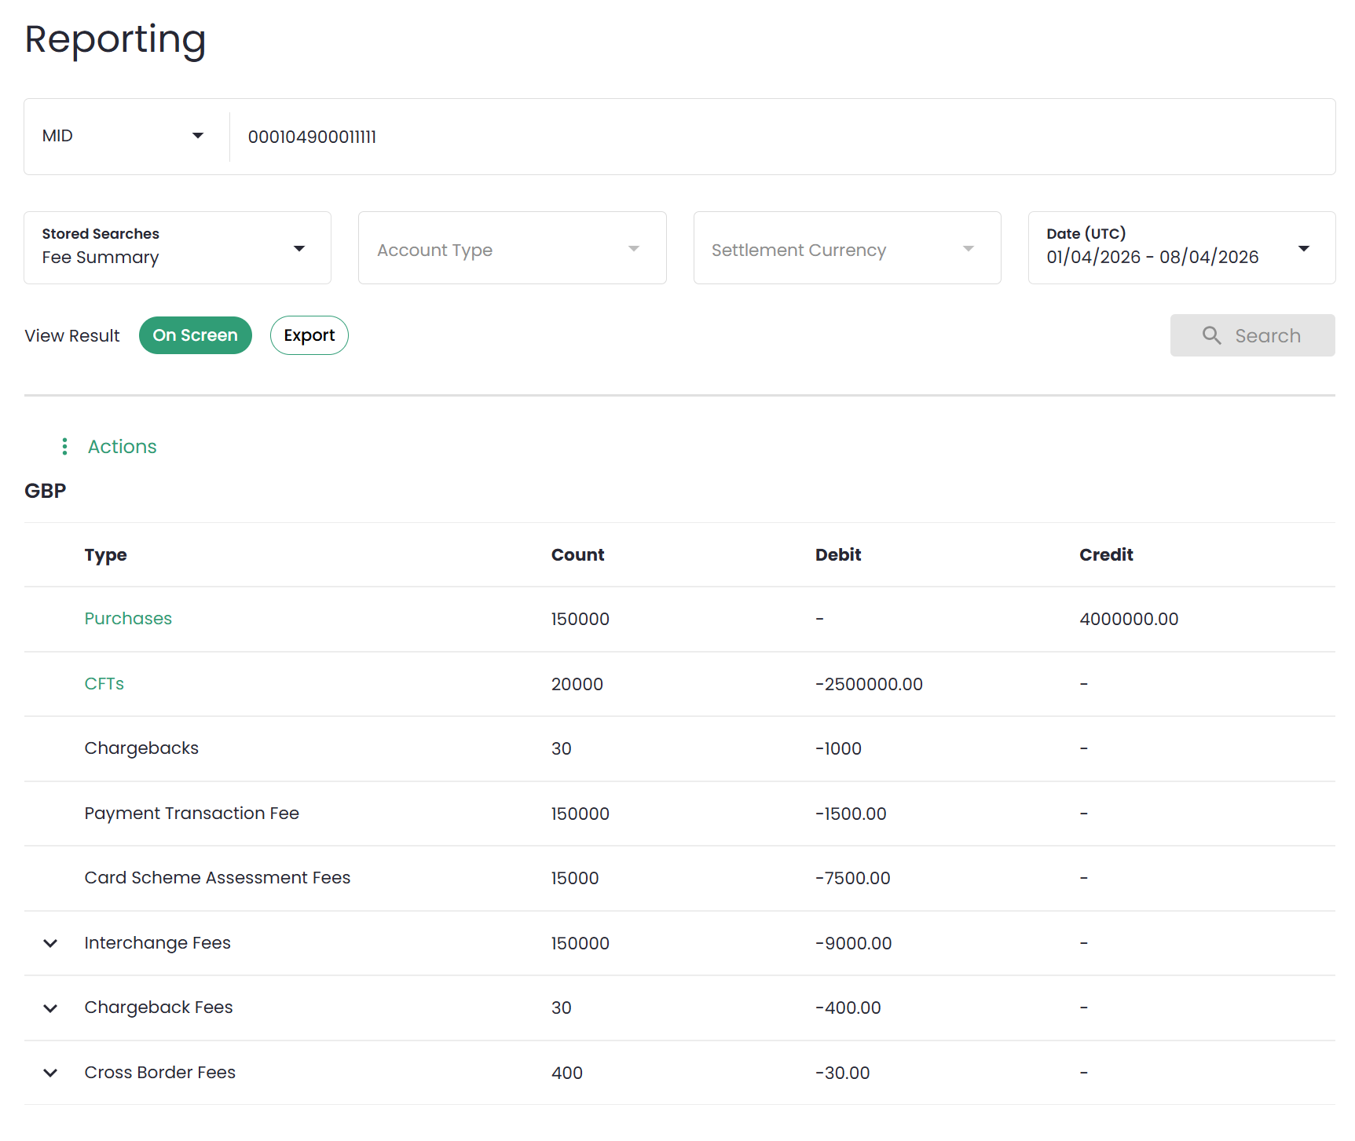The width and height of the screenshot is (1355, 1141).
Task: Open the Account Type dropdown
Action: tap(512, 248)
